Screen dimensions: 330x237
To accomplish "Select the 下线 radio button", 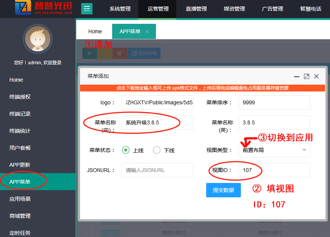I will tap(157, 150).
